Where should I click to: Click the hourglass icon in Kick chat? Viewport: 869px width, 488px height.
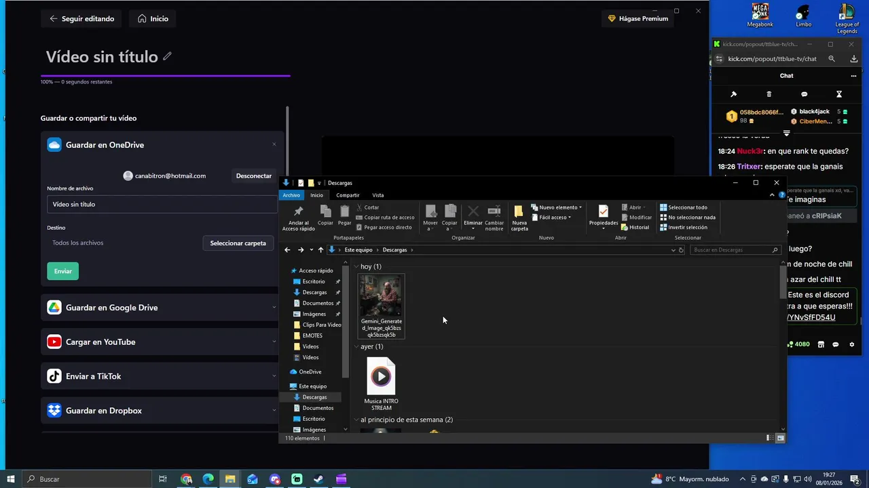tap(839, 94)
